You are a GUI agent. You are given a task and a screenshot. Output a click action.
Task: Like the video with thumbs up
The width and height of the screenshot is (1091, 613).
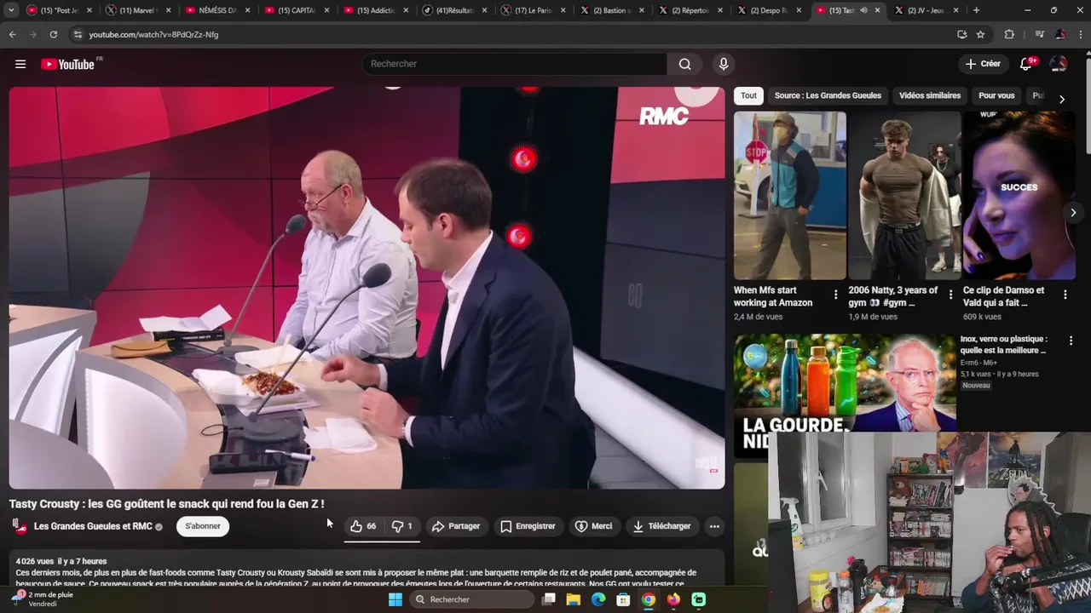tap(363, 526)
